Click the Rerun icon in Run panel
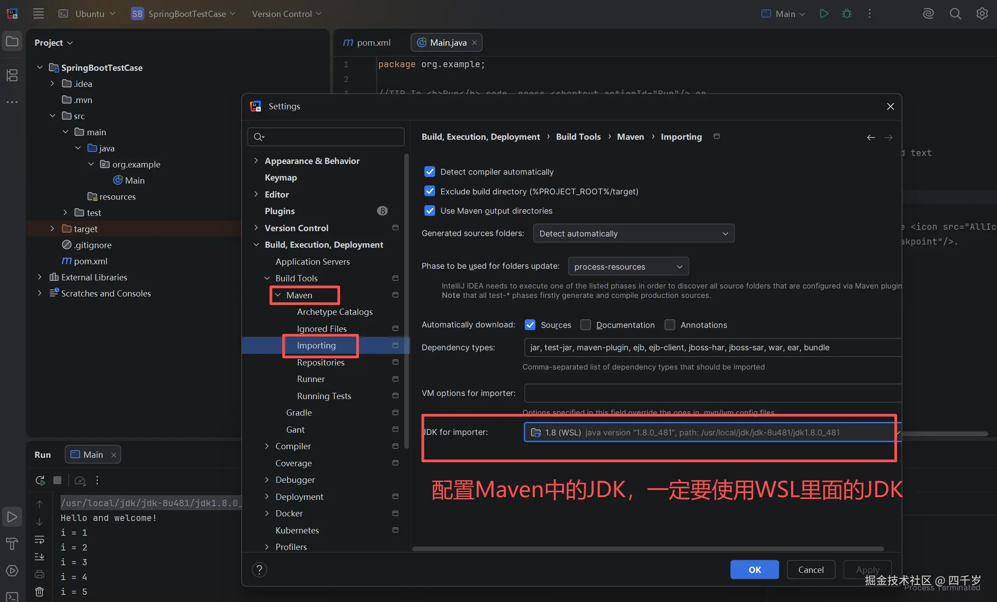This screenshot has height=602, width=997. coord(40,480)
